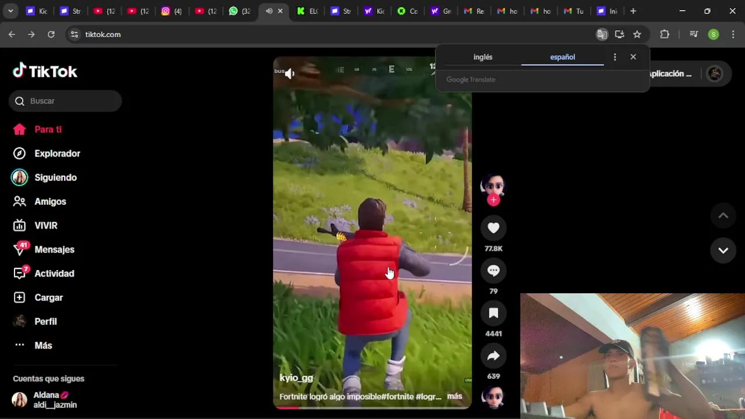Select inglés in Google Translate popup
This screenshot has height=419, width=745.
click(x=483, y=57)
